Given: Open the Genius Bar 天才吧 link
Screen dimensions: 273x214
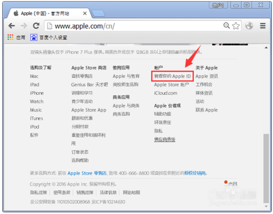Looking at the screenshot, I should point(90,85).
